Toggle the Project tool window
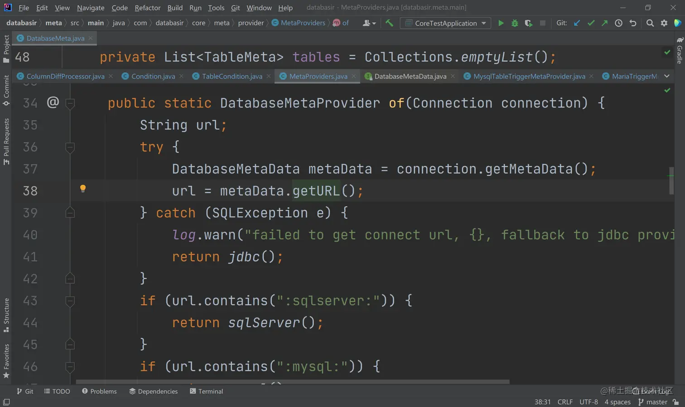This screenshot has height=407, width=685. pos(6,48)
